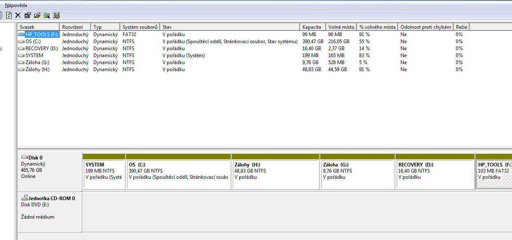Click the drive icon beside OS (C:)

point(21,42)
